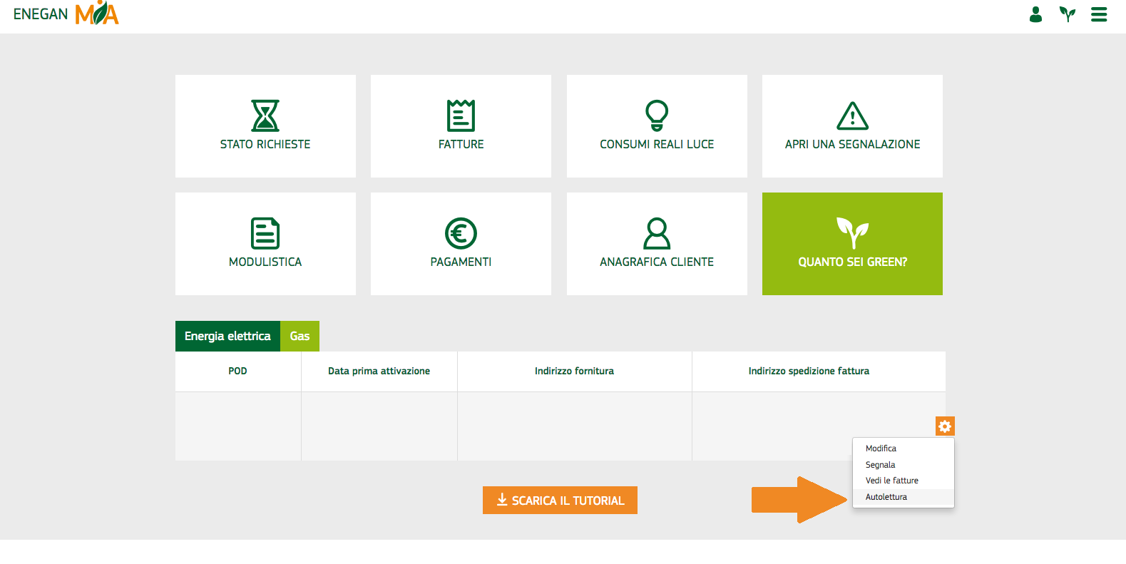Click the receipt icon for Fatture

(x=461, y=116)
